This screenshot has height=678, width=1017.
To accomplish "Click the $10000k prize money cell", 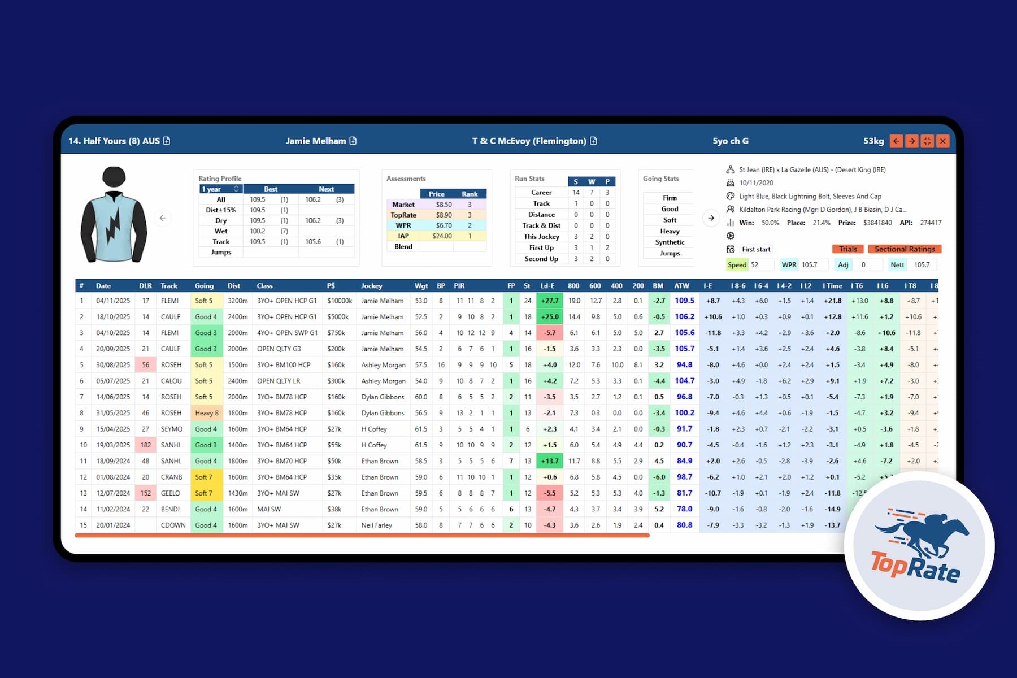I will [x=340, y=301].
